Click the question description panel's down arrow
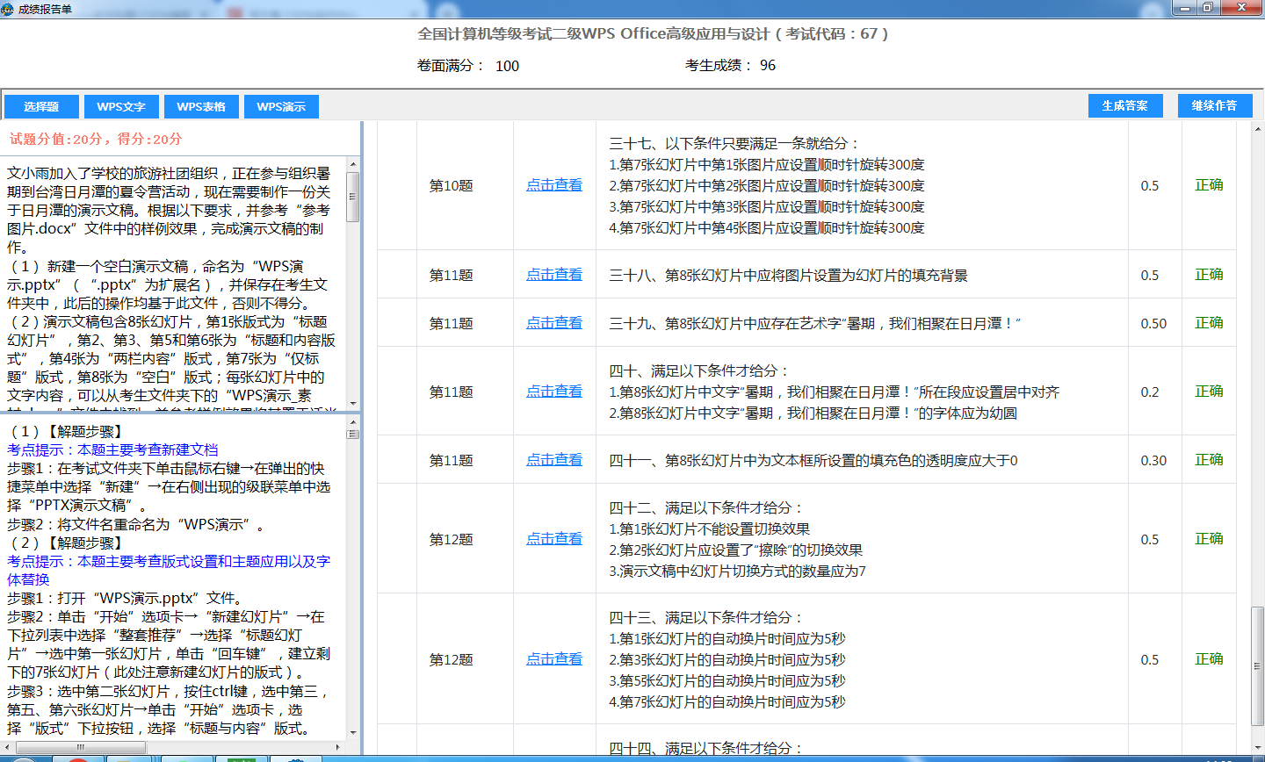Screen dimensions: 1265x762 pos(353,403)
